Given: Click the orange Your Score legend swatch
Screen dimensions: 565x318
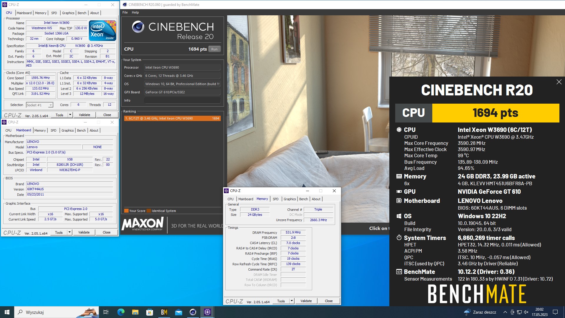Looking at the screenshot, I should [126, 211].
